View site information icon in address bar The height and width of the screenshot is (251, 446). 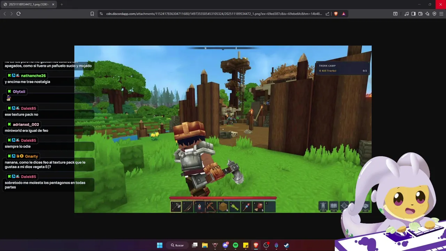pos(101,14)
